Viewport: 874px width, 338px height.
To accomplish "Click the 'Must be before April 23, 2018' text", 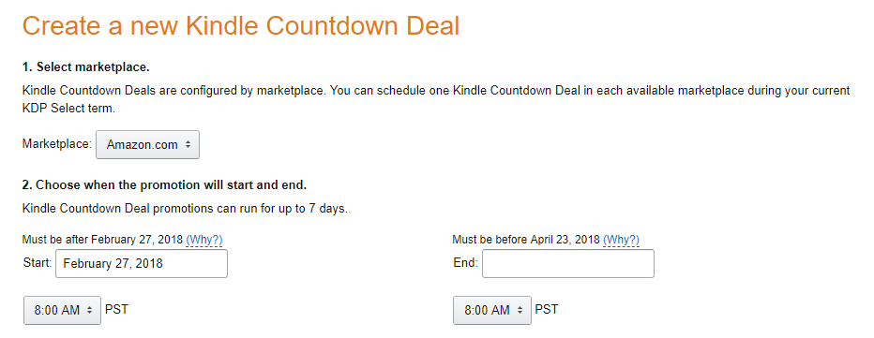I will click(x=526, y=240).
